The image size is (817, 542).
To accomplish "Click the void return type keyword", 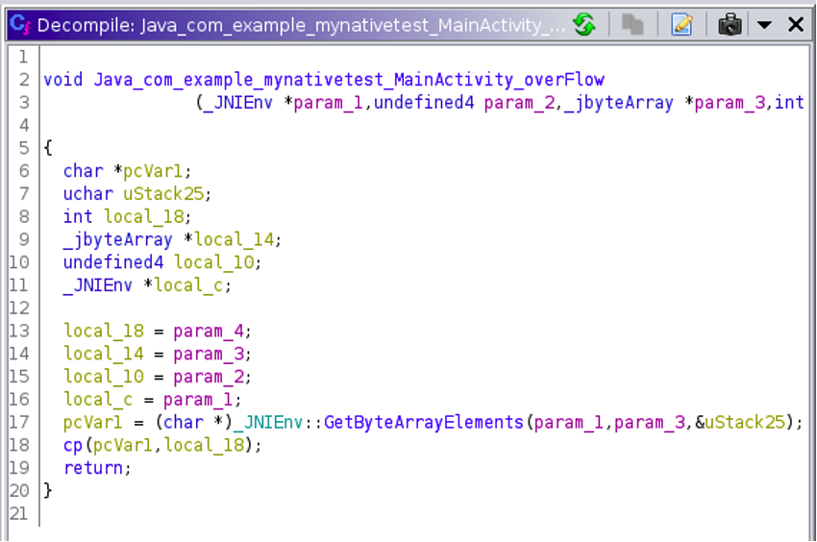I will (63, 80).
